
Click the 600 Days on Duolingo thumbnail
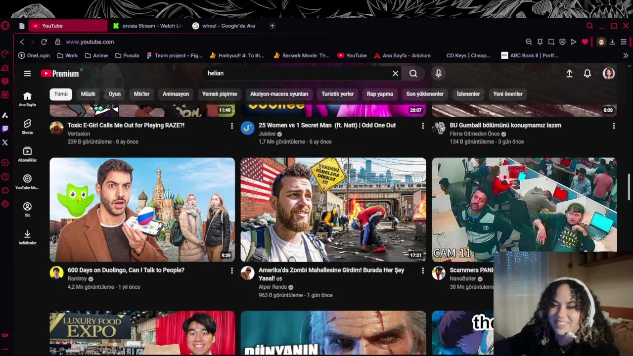pyautogui.click(x=142, y=210)
